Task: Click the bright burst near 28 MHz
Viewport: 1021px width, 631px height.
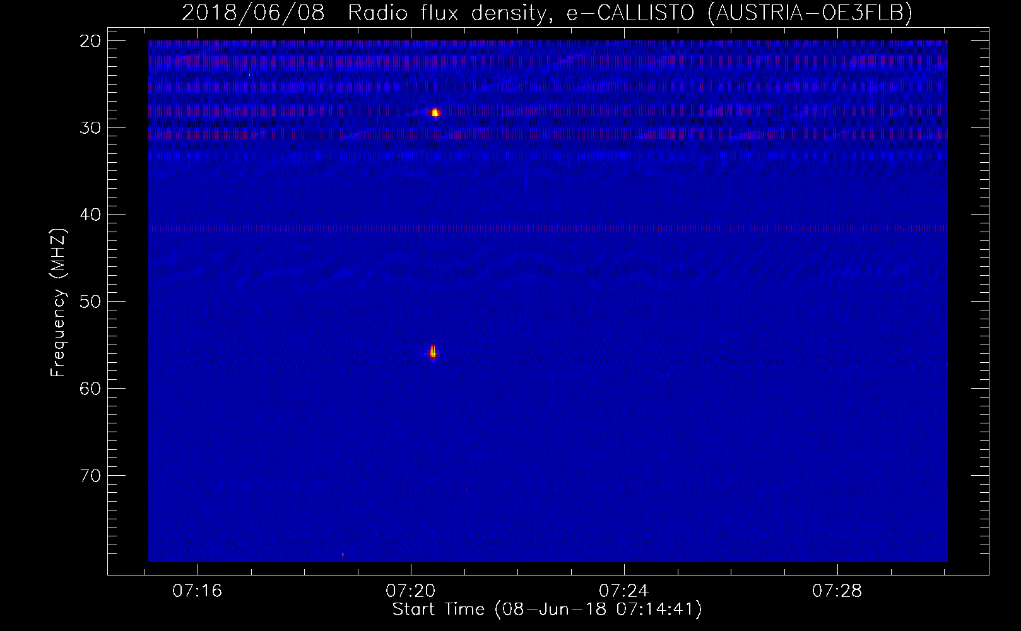Action: pos(435,113)
